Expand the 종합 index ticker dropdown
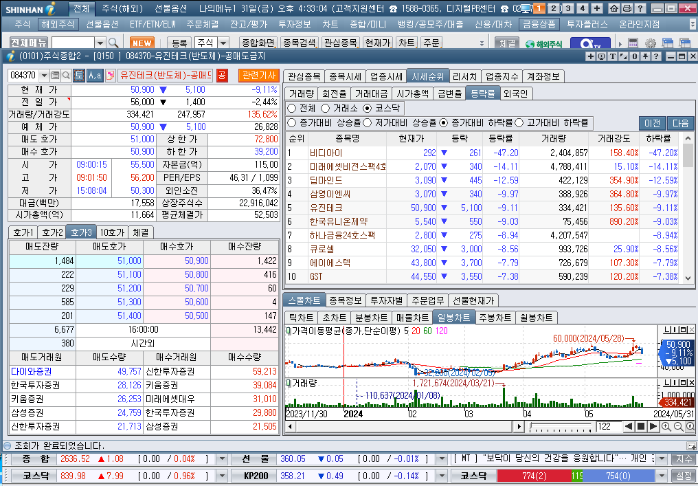This screenshot has height=486, width=698. [222, 459]
